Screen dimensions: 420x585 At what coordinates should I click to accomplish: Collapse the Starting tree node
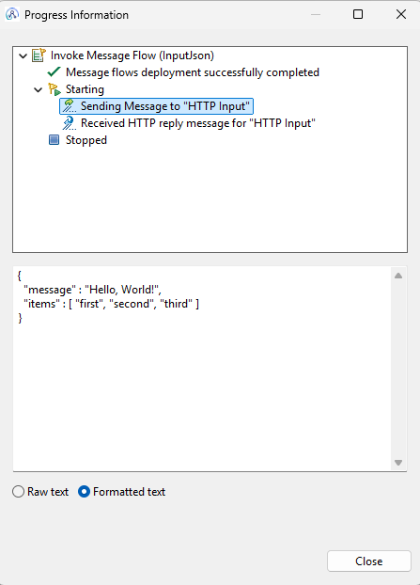[38, 90]
